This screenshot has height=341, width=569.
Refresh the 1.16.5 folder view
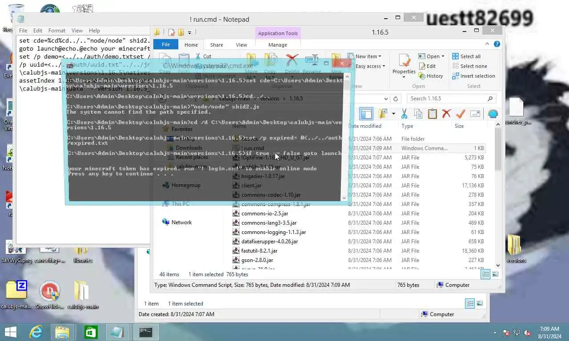click(395, 99)
